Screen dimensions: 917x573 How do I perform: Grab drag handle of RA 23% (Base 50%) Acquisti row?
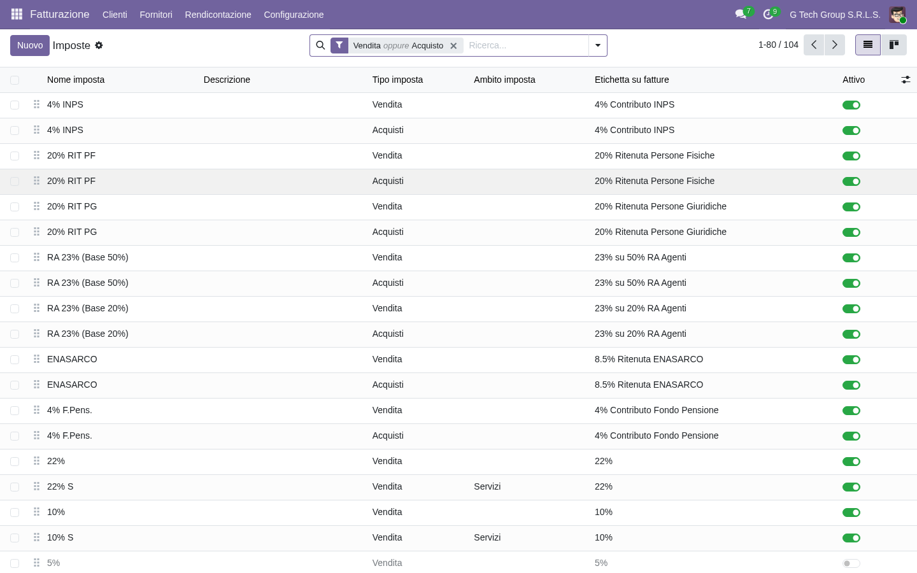[x=36, y=283]
